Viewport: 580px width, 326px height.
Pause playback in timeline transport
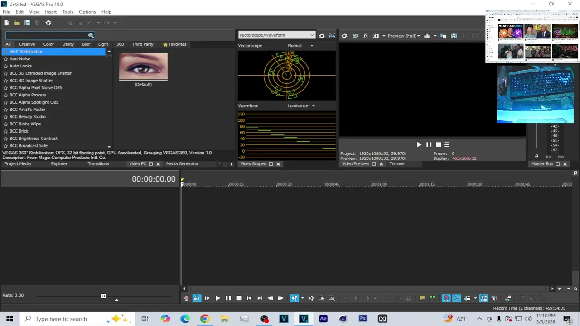(228, 298)
